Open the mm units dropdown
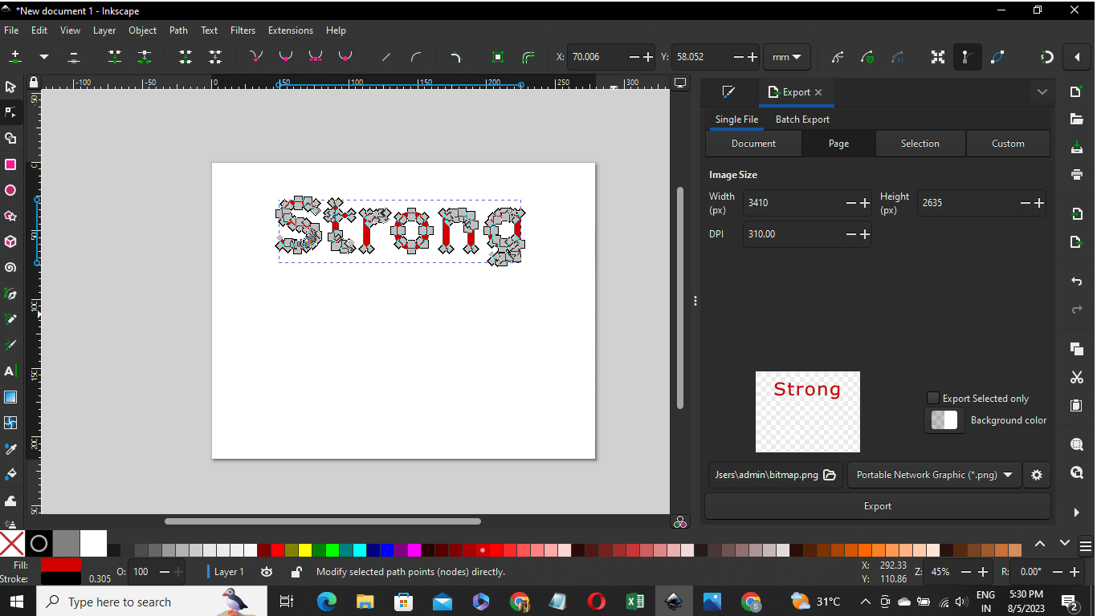This screenshot has height=616, width=1097. [x=786, y=57]
